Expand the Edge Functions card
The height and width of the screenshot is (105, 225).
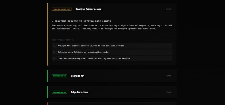point(169,92)
